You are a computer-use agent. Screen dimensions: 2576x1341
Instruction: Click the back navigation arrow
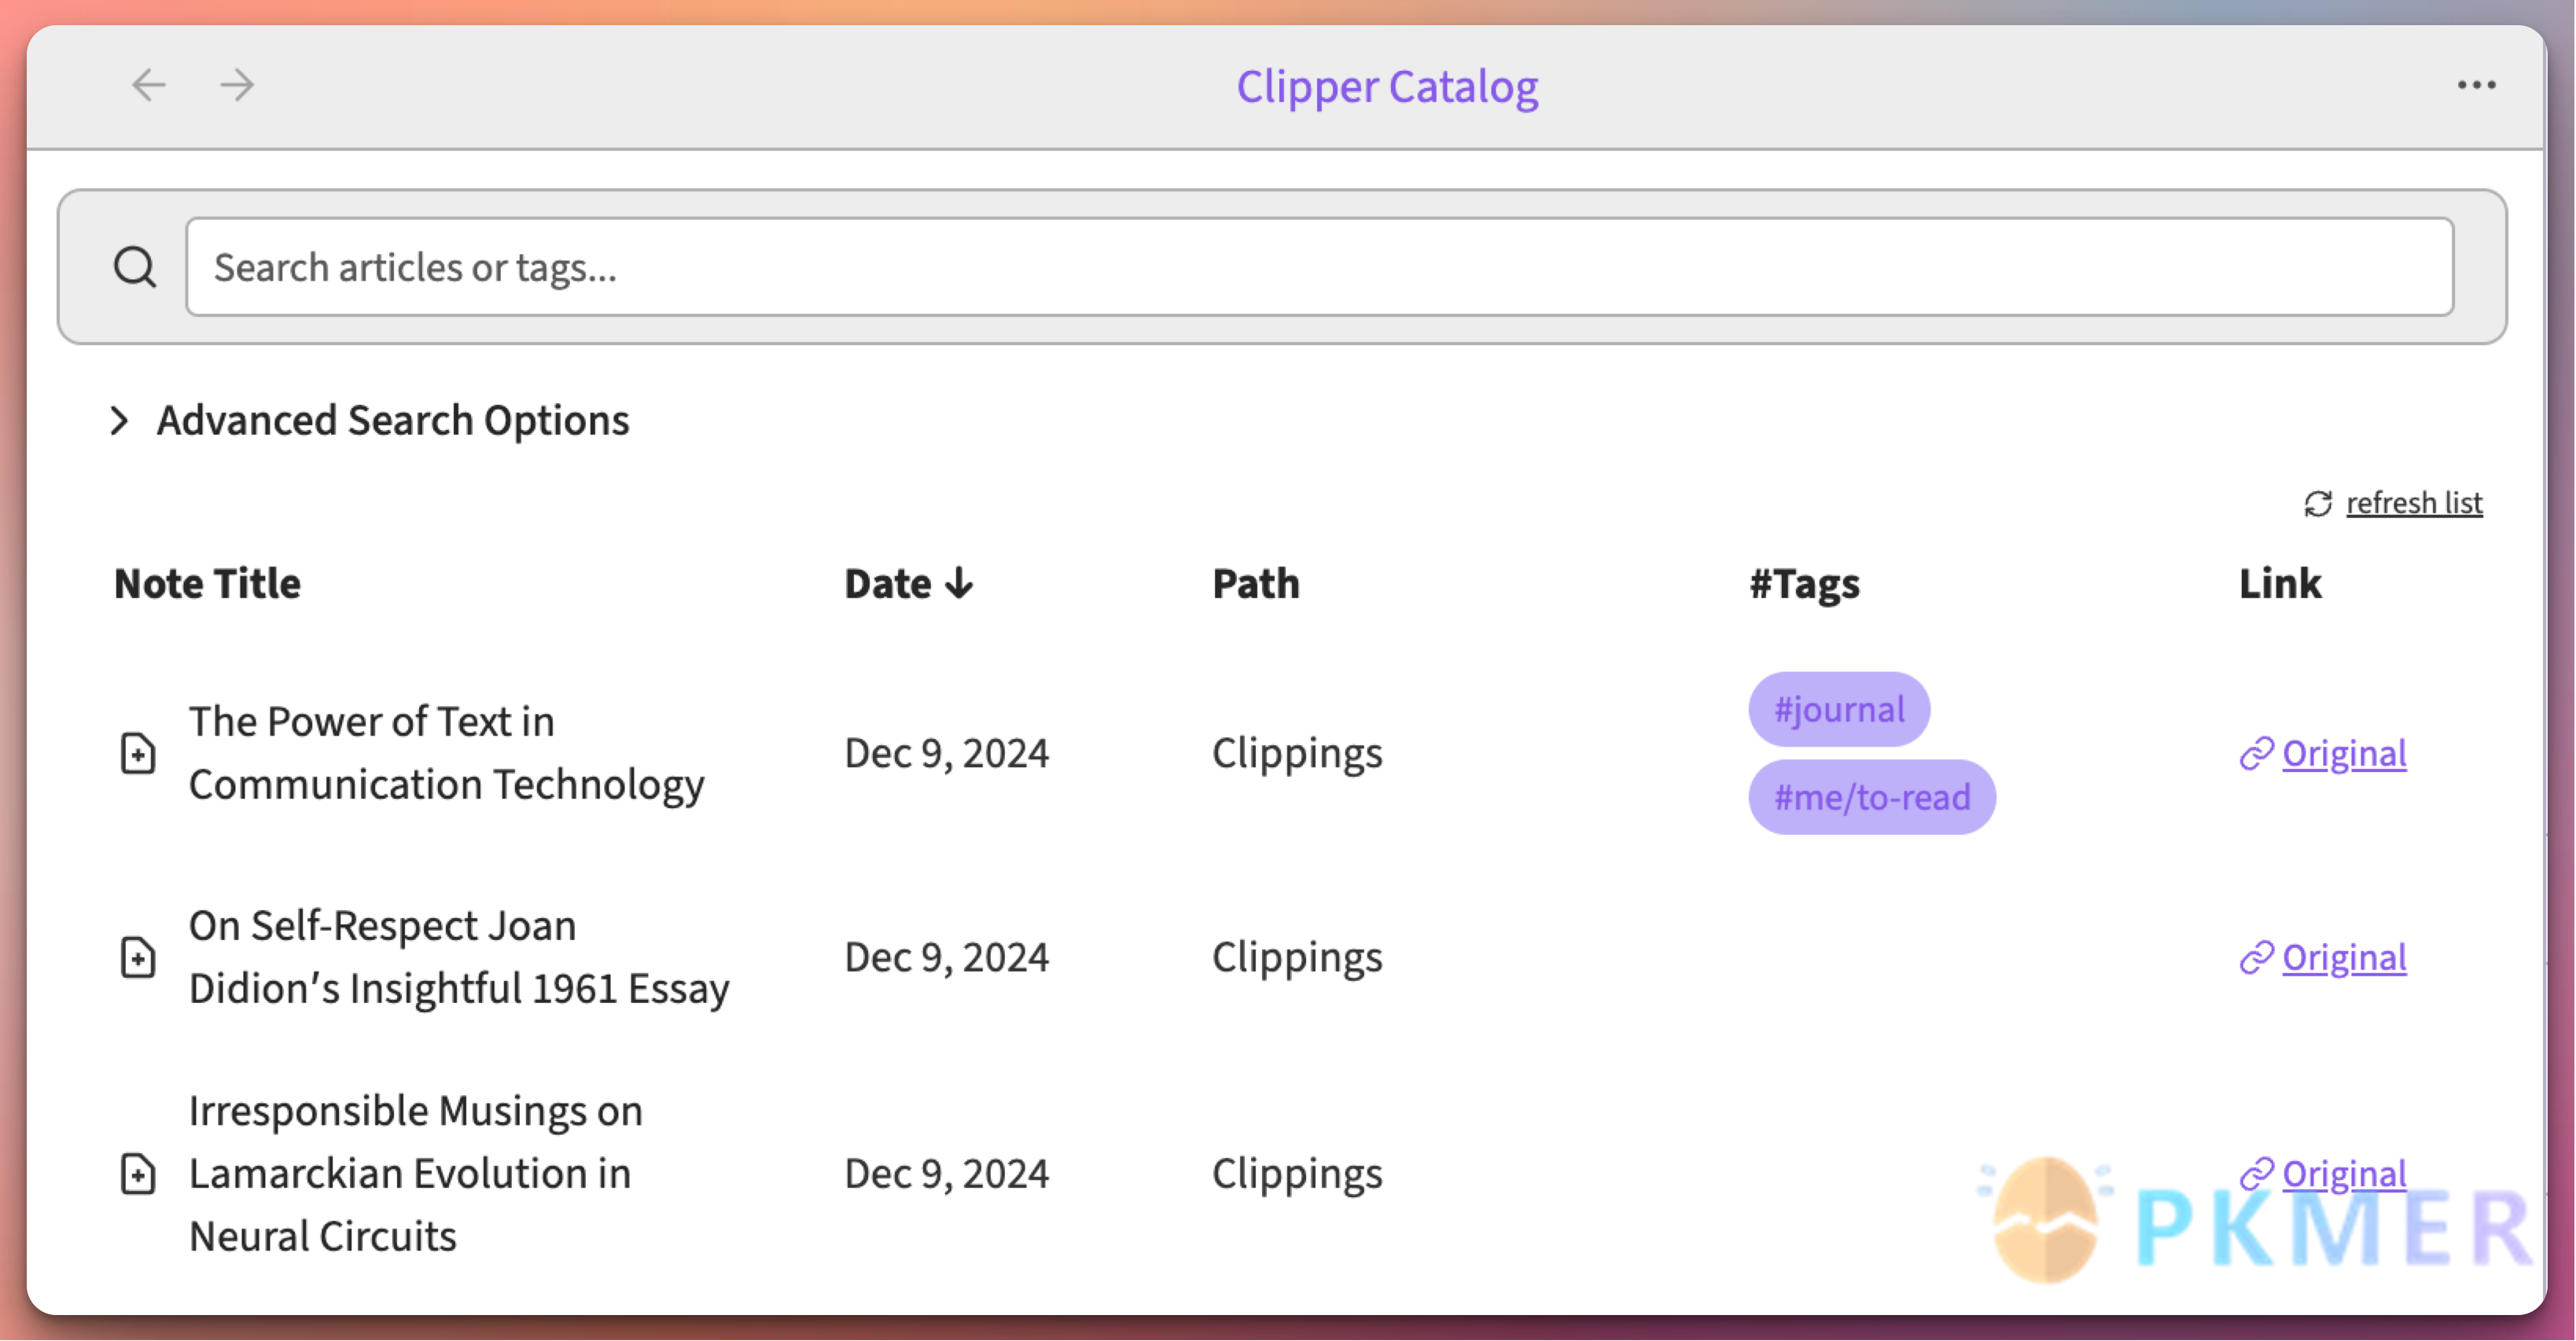pyautogui.click(x=148, y=85)
